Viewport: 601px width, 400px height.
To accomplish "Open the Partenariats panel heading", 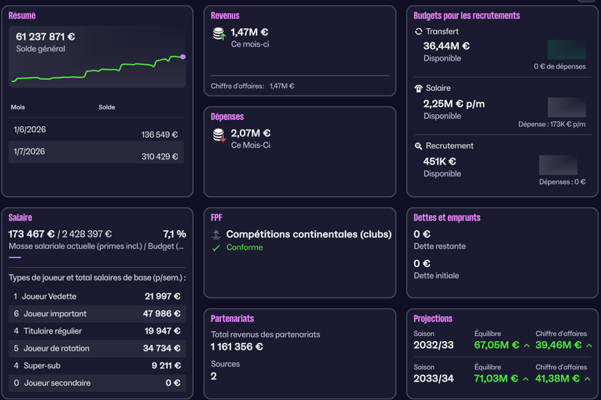I will pyautogui.click(x=232, y=318).
